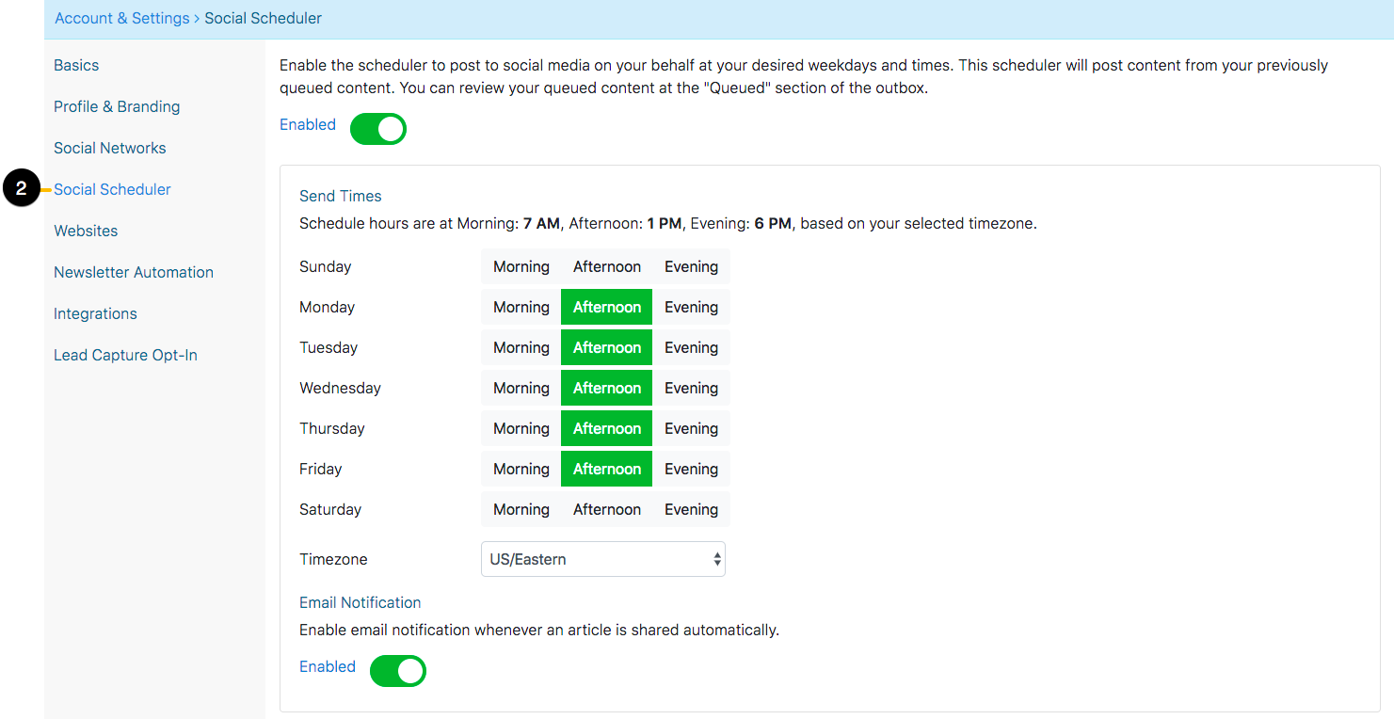Image resolution: width=1394 pixels, height=719 pixels.
Task: Open the Social Networks settings page
Action: coord(109,148)
